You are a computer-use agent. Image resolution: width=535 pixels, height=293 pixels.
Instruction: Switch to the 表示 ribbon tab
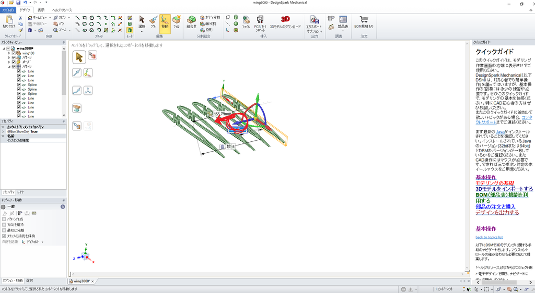point(41,10)
